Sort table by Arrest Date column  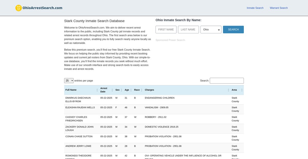(x=107, y=90)
